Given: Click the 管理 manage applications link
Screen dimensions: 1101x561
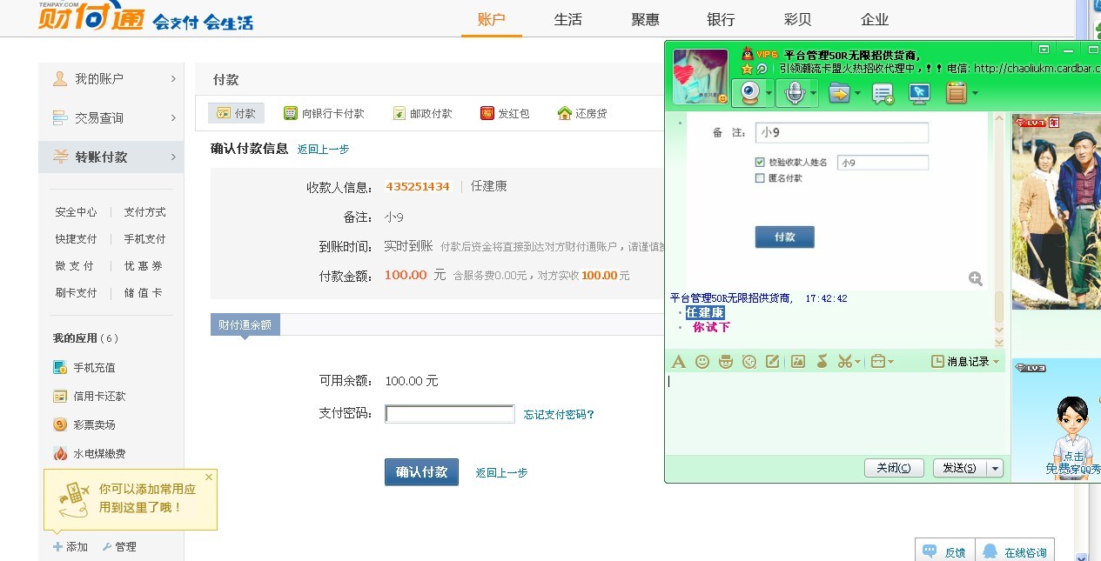Looking at the screenshot, I should pyautogui.click(x=119, y=546).
